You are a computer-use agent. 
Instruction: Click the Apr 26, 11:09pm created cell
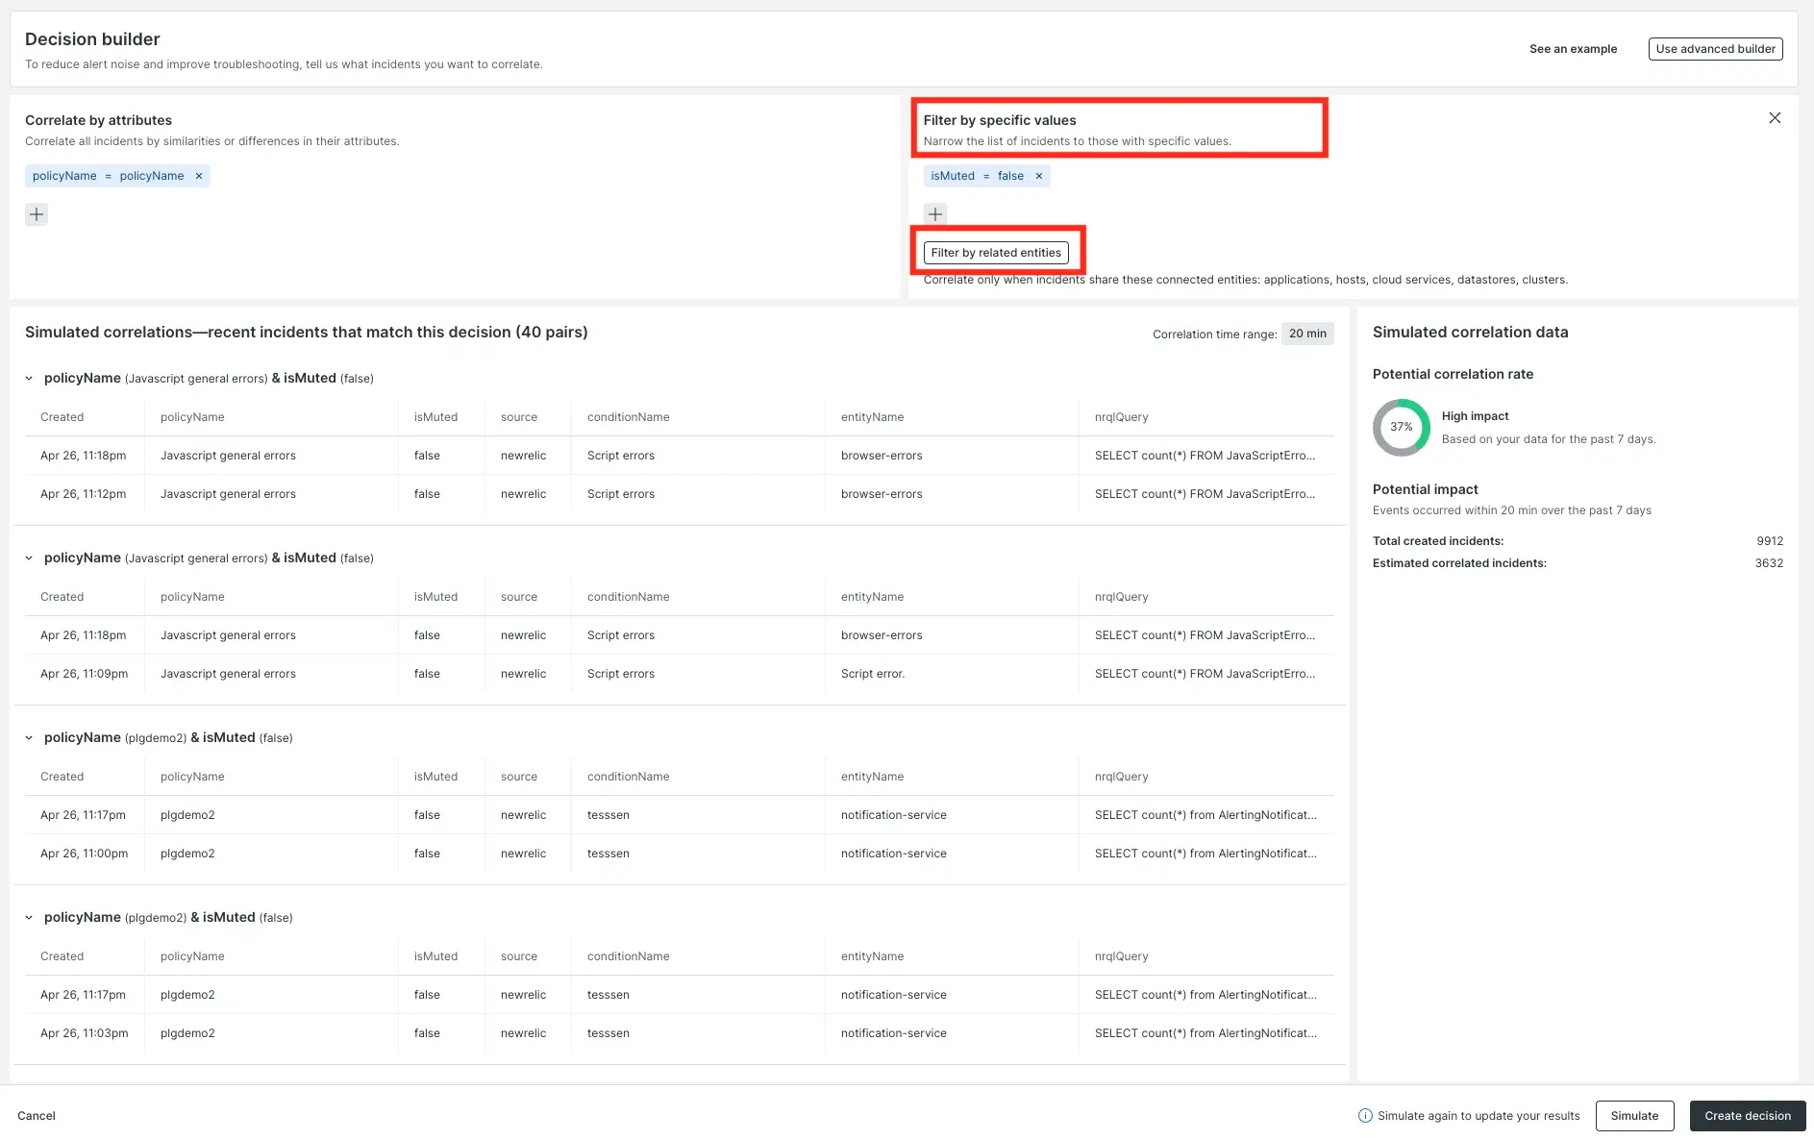(85, 674)
